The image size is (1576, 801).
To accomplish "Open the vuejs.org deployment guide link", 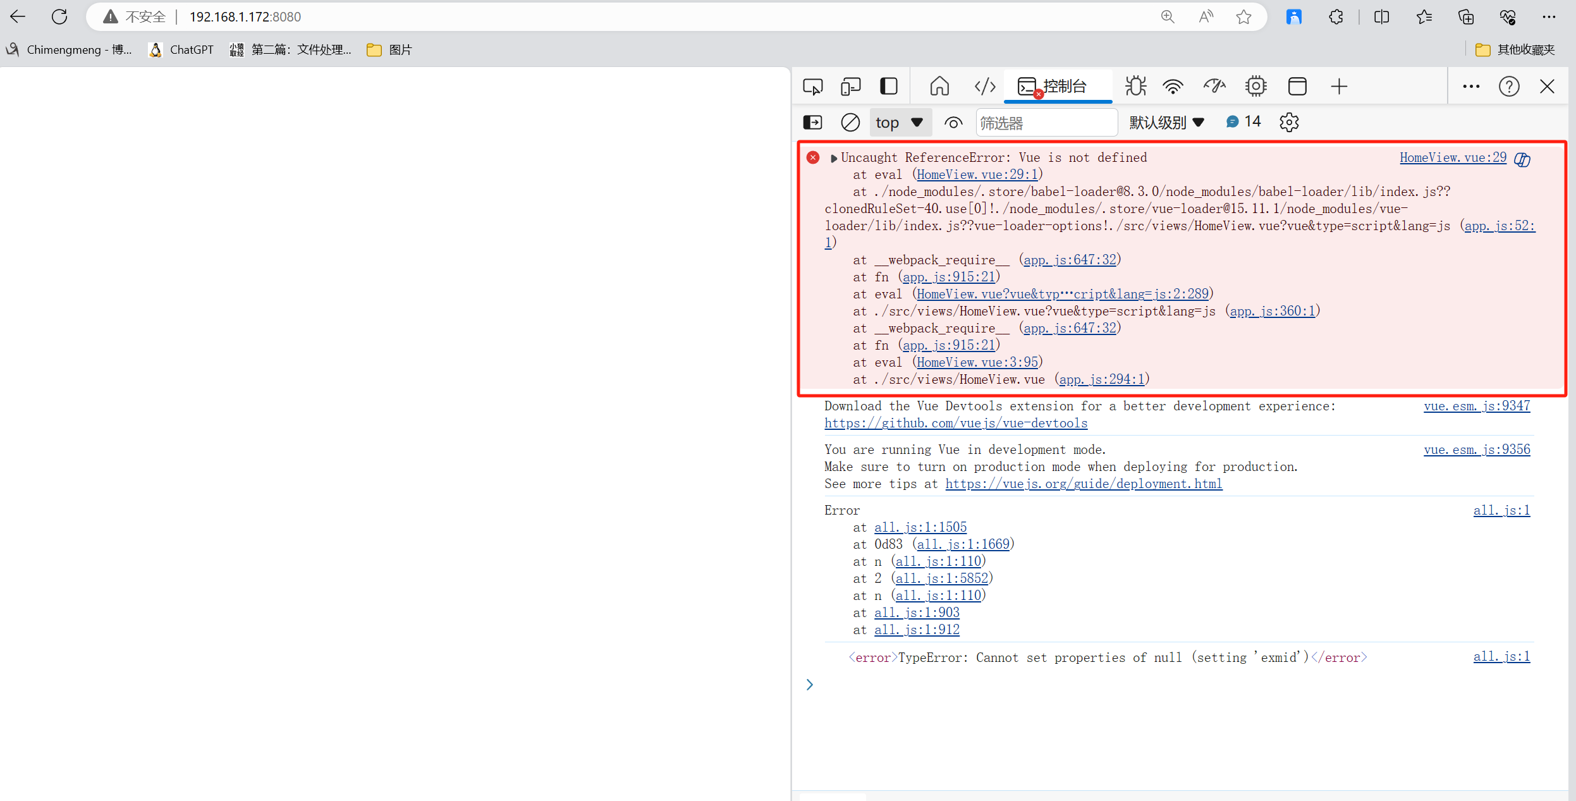I will point(1084,484).
